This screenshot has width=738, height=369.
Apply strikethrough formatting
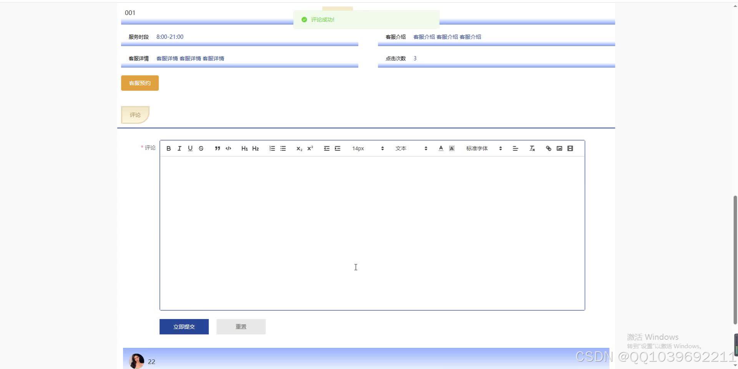[x=201, y=148]
